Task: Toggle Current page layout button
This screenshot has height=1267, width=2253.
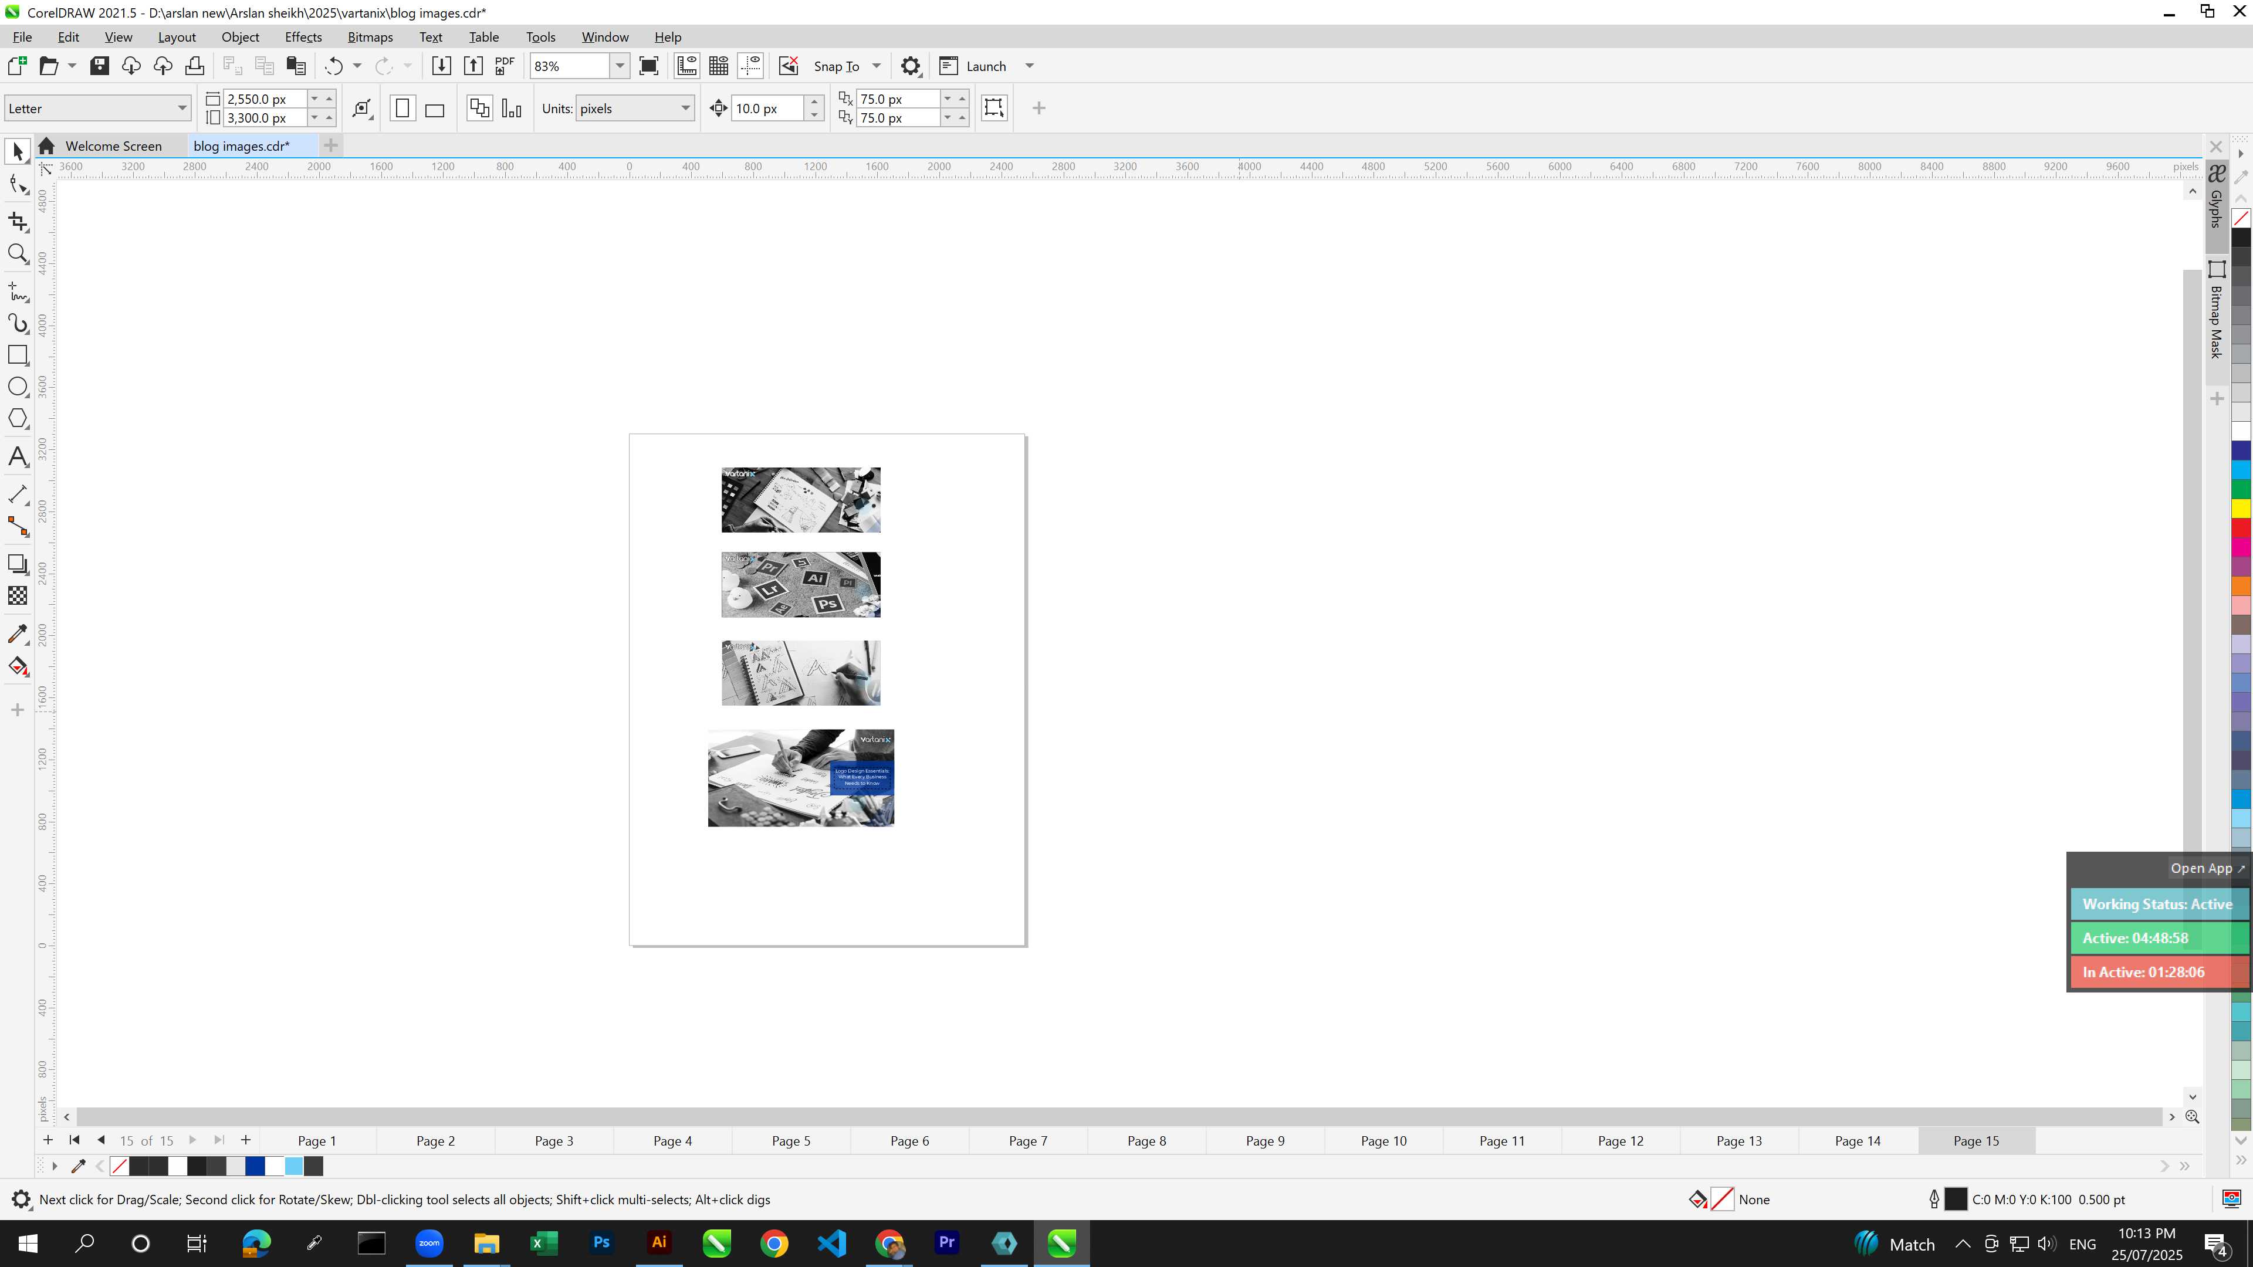Action: tap(512, 109)
